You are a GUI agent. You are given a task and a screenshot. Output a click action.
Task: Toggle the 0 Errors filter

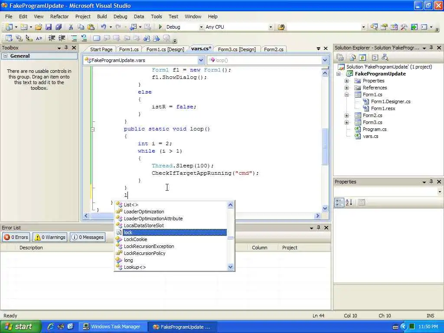point(16,237)
